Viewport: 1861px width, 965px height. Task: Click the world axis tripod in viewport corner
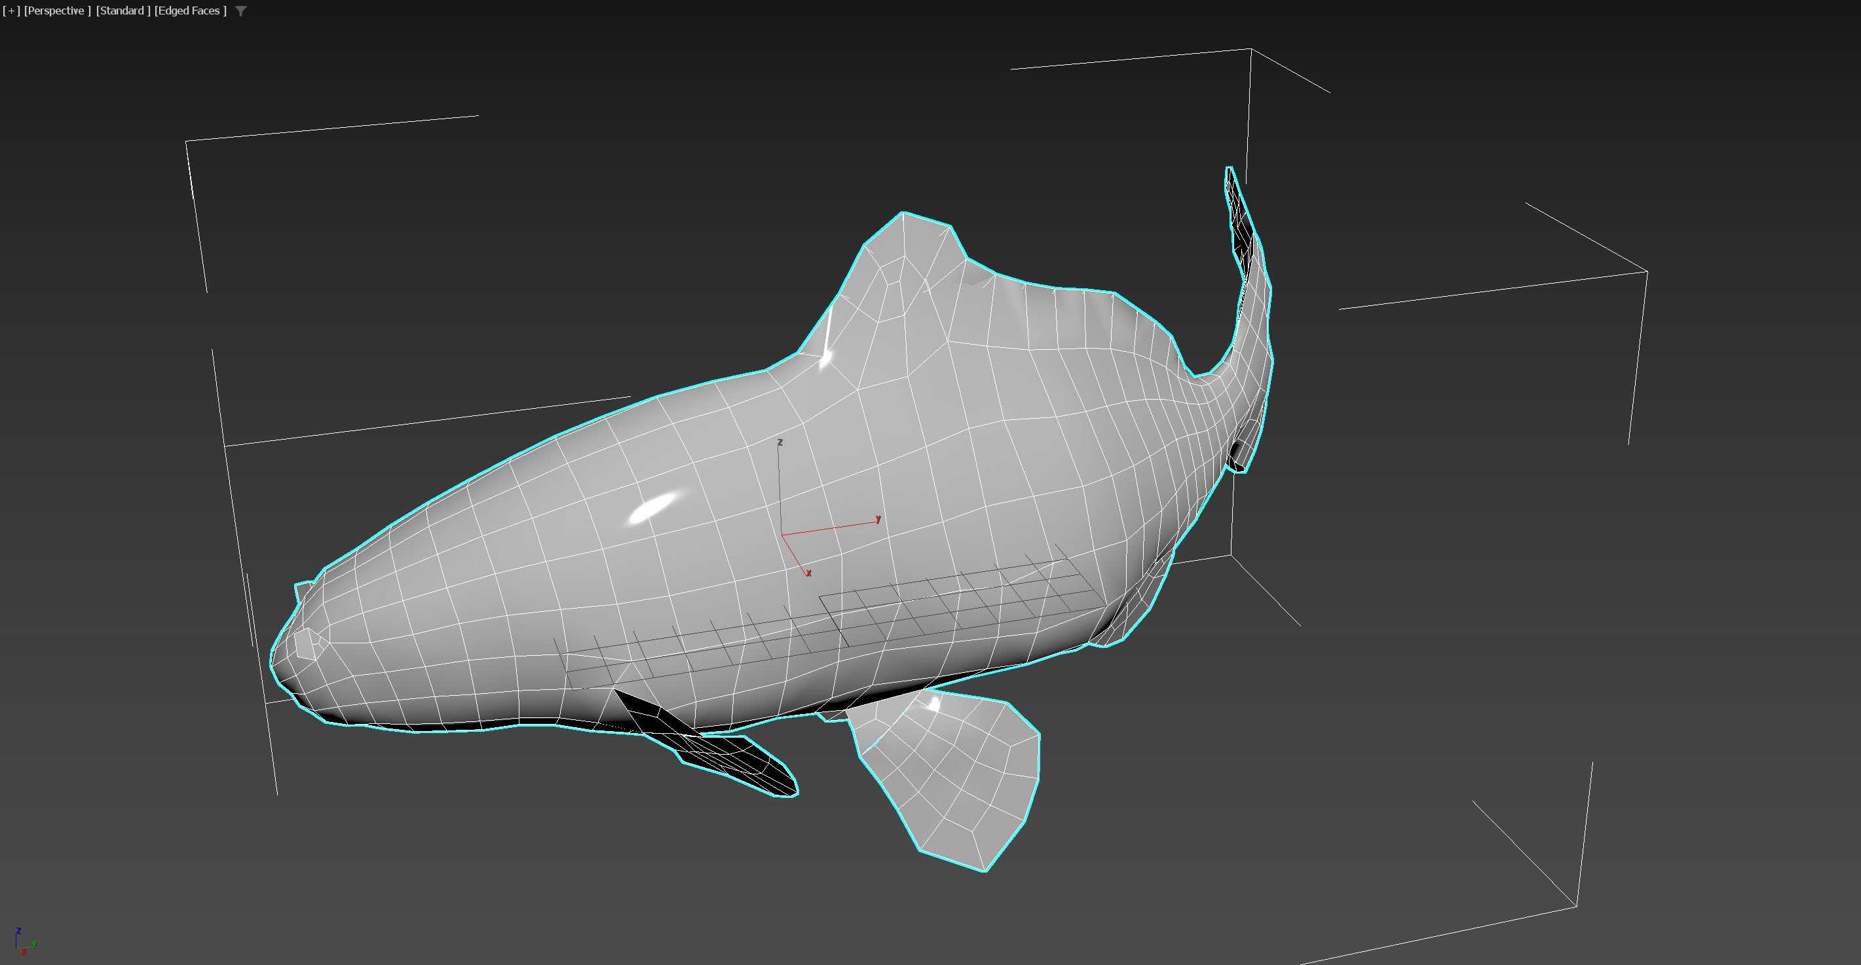pyautogui.click(x=23, y=942)
